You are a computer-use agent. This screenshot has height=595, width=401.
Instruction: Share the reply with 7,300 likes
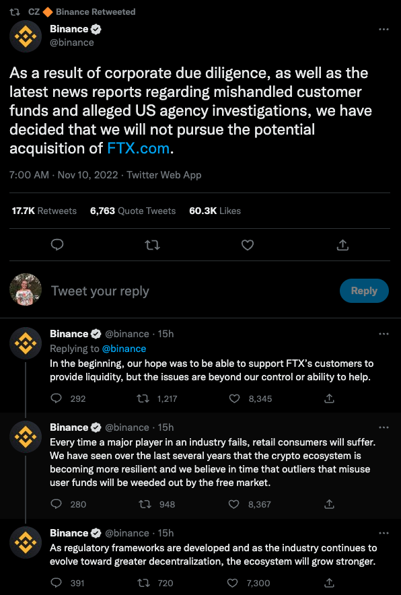(x=329, y=582)
